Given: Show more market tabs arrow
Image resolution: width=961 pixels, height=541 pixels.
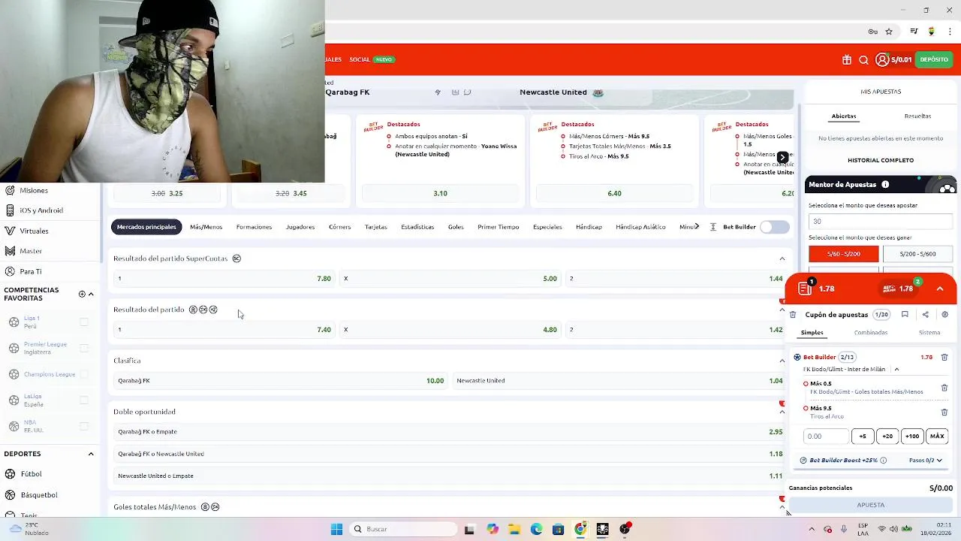Looking at the screenshot, I should (x=697, y=226).
